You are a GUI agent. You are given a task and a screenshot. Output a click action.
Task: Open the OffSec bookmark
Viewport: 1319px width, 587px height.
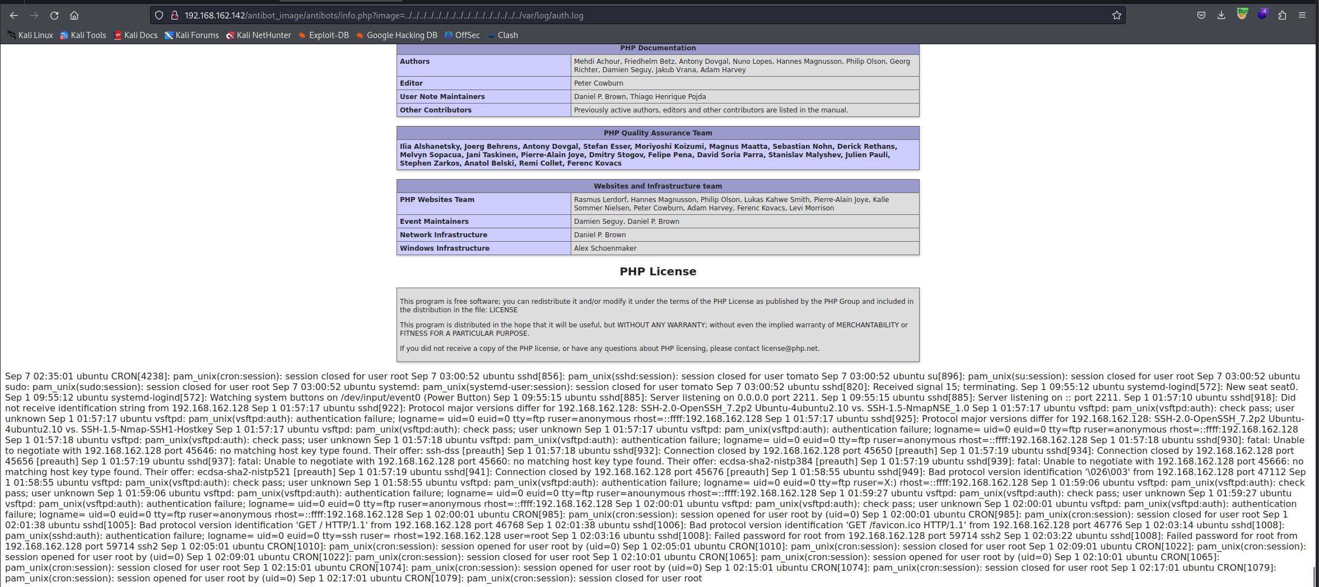pos(462,35)
